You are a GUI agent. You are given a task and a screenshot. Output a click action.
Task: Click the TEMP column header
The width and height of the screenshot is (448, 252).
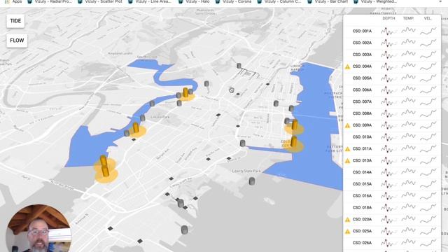[x=408, y=18]
